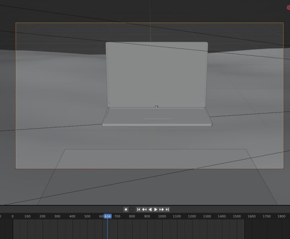This screenshot has width=290, height=239.
Task: Jump to the previous keyframe
Action: click(x=144, y=210)
